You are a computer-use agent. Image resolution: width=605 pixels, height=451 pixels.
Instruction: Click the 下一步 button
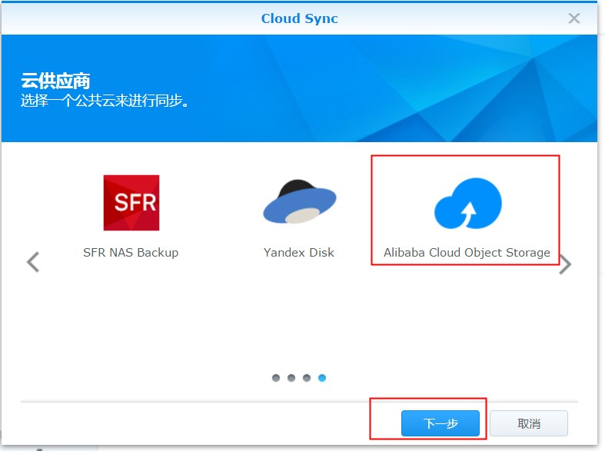(x=440, y=423)
